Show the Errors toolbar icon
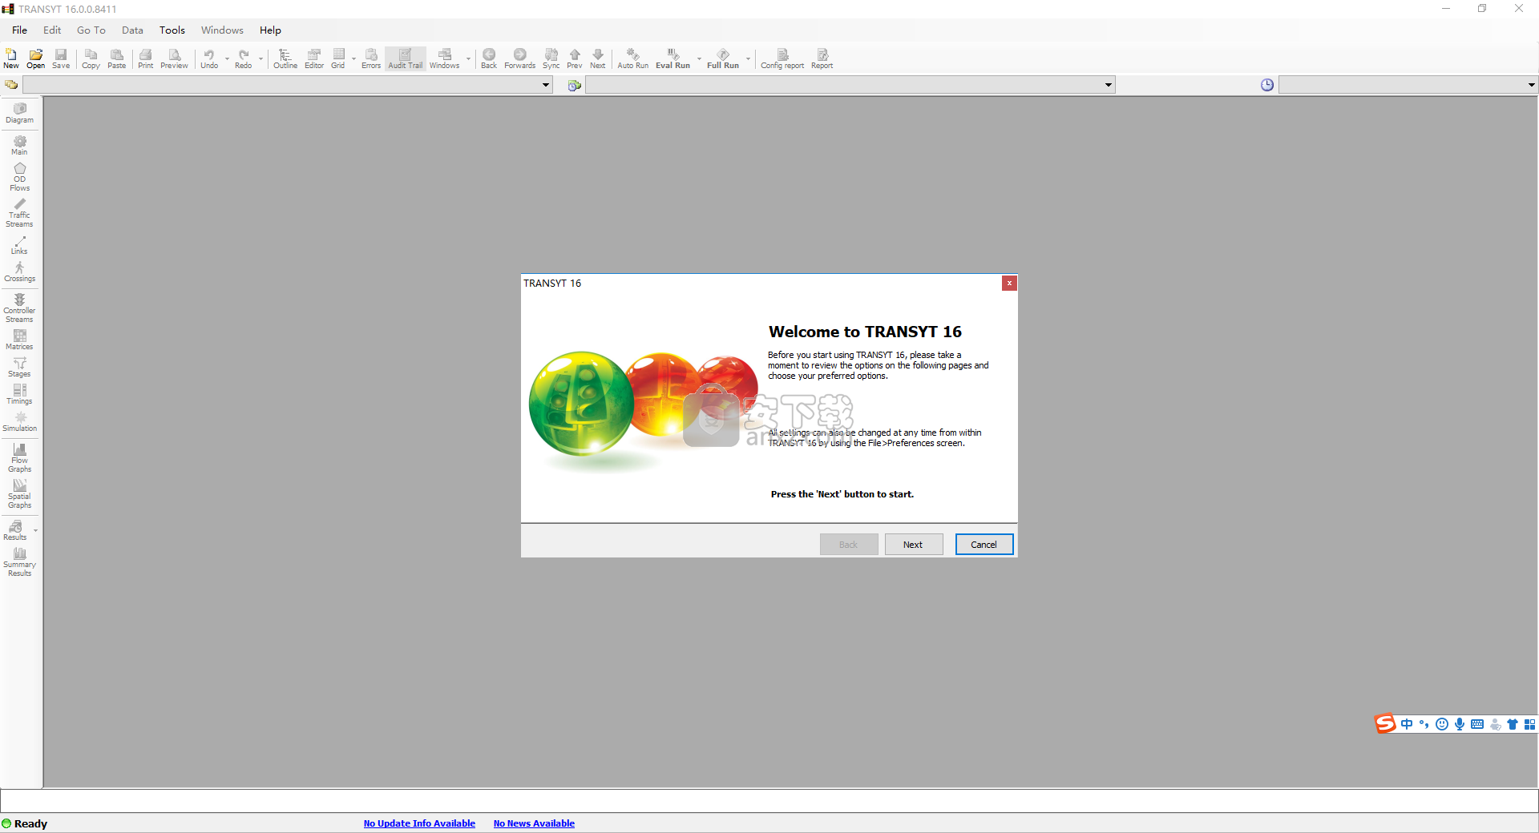This screenshot has height=833, width=1539. (371, 58)
